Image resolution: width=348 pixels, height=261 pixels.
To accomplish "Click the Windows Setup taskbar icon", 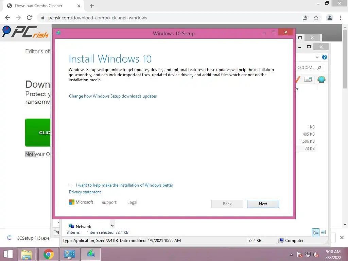I will (91, 254).
